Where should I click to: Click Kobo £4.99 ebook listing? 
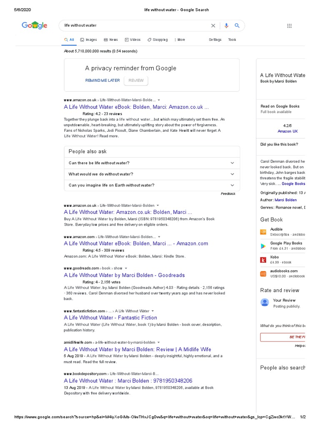(x=281, y=259)
